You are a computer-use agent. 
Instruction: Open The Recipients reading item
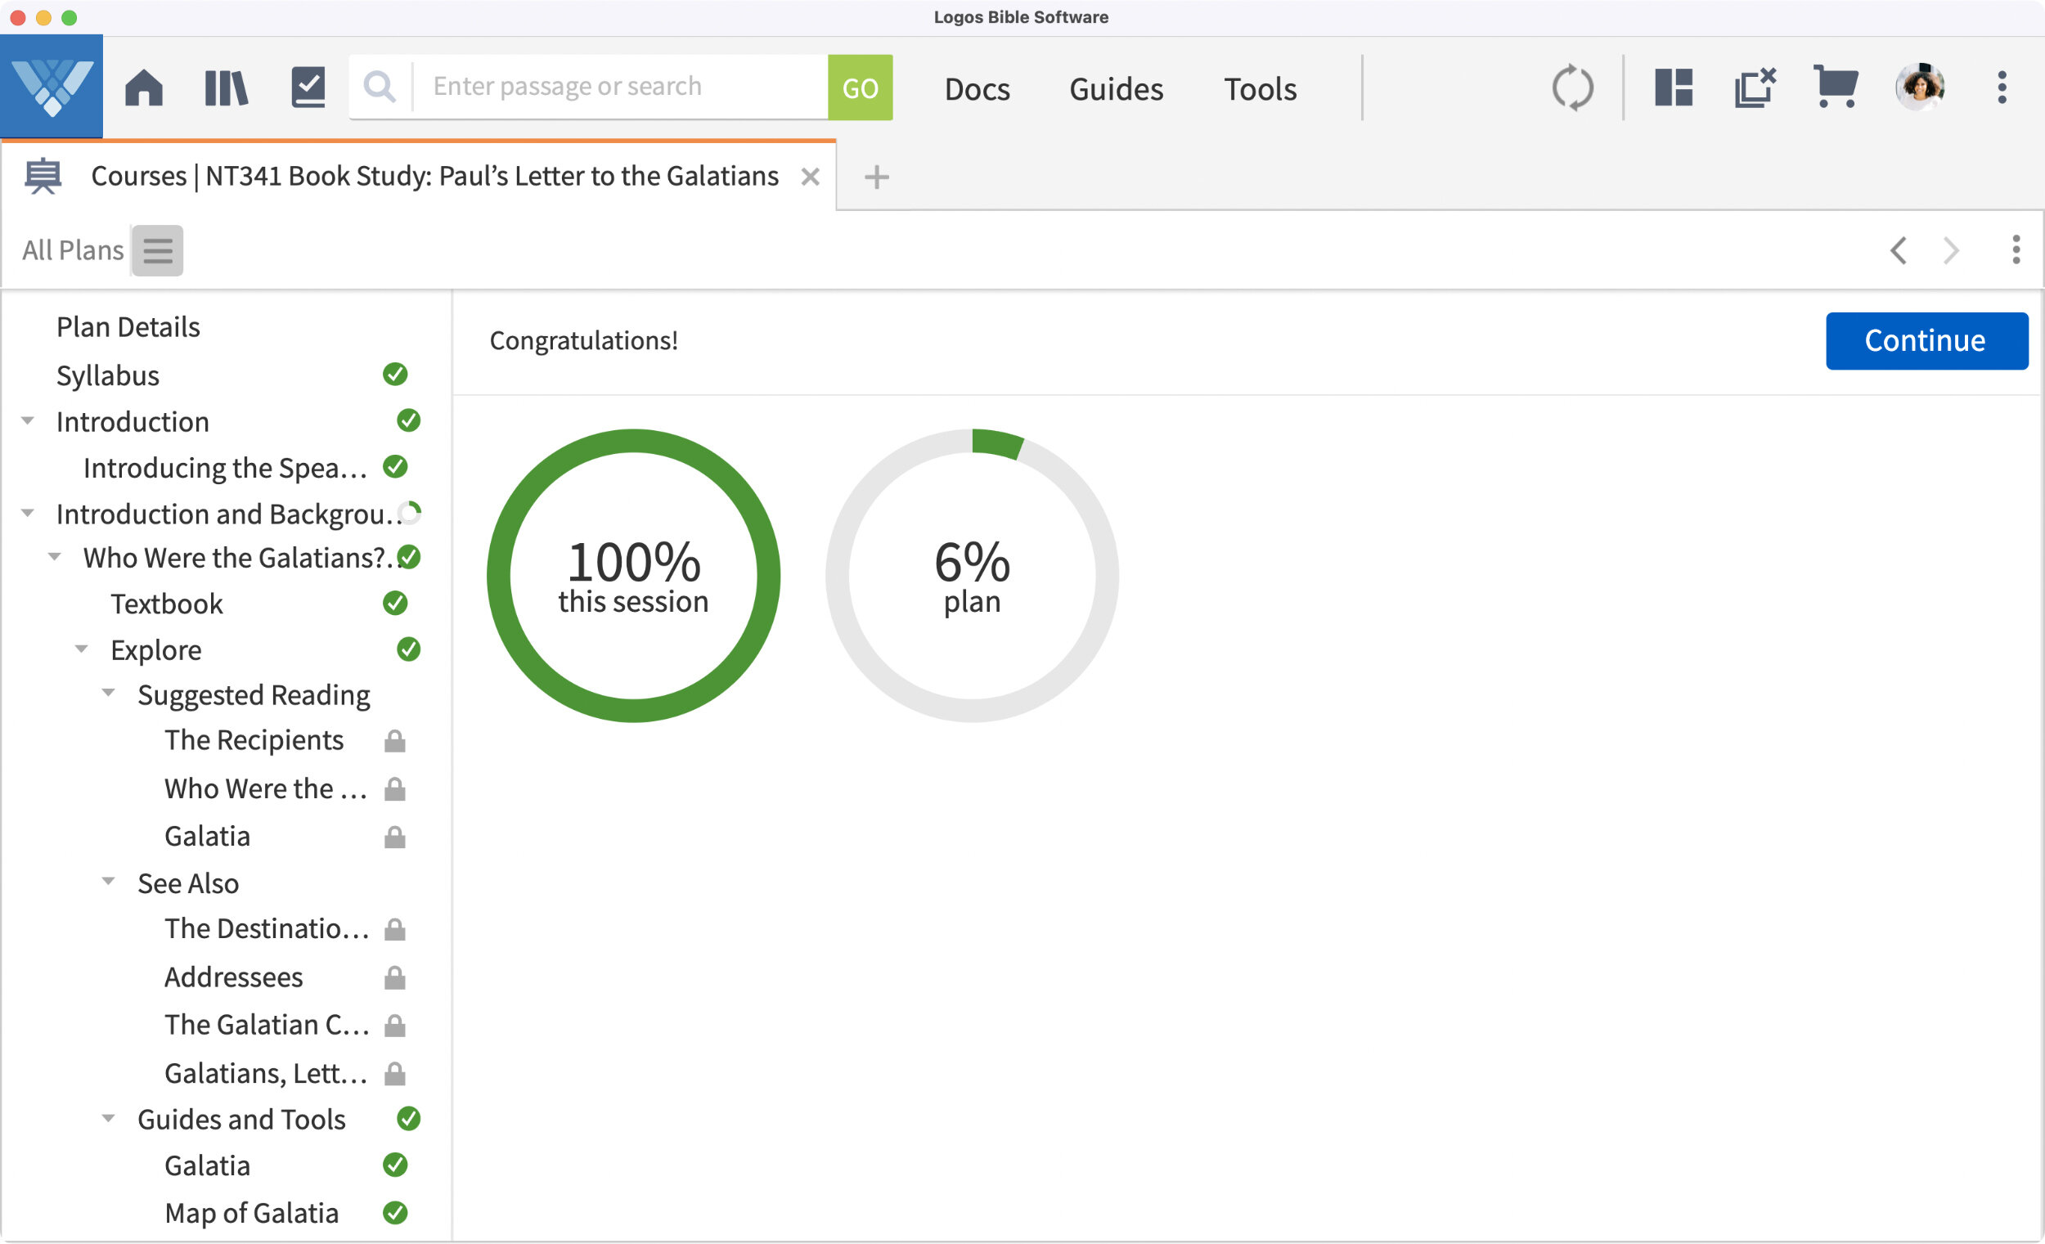tap(254, 740)
